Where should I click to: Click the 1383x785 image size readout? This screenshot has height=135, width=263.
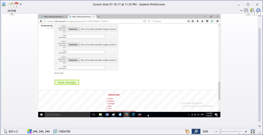[64, 131]
